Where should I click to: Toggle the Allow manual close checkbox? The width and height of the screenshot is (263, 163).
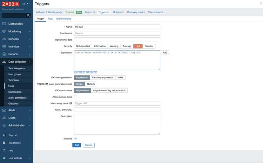75,97
